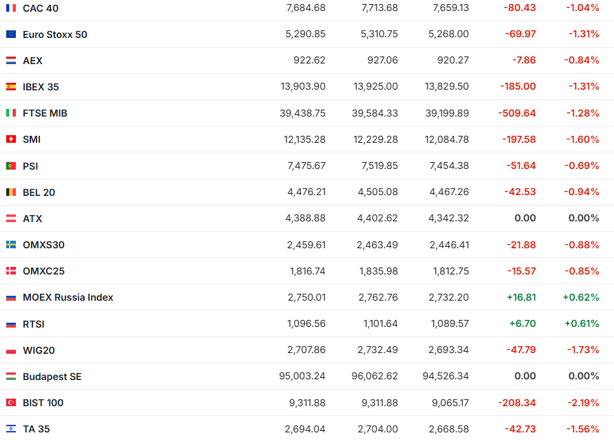The width and height of the screenshot is (614, 440).
Task: Open the CAC 40 index link
Action: pyautogui.click(x=41, y=8)
